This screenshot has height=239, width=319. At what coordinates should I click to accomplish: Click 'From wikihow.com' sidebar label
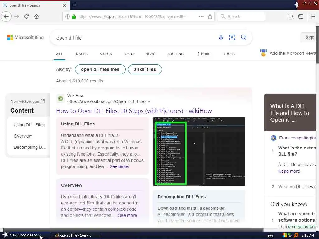pyautogui.click(x=25, y=101)
